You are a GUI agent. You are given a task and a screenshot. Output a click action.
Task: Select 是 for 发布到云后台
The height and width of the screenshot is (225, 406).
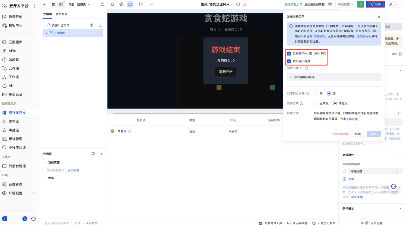pyautogui.click(x=316, y=93)
